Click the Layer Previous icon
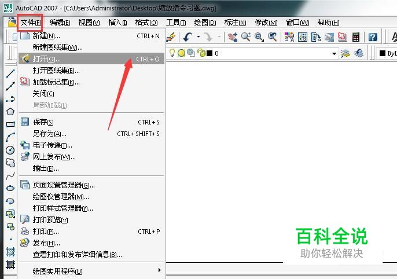The image size is (397, 279). 359,53
